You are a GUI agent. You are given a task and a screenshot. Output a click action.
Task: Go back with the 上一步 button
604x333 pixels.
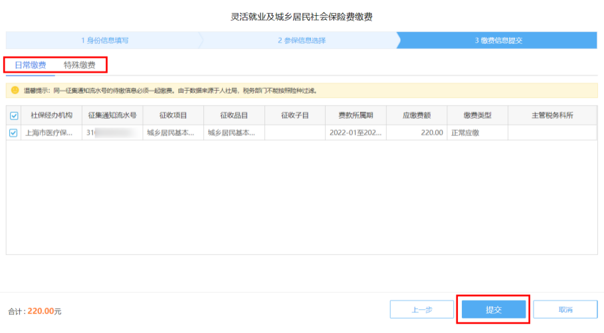tap(422, 310)
